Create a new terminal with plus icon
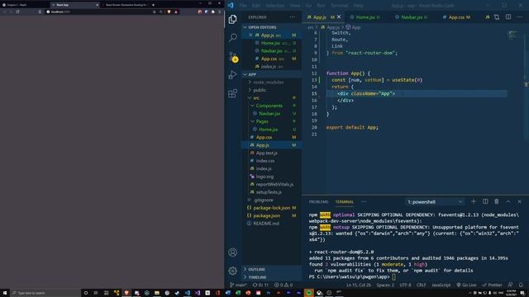This screenshot has height=297, width=529. 474,201
